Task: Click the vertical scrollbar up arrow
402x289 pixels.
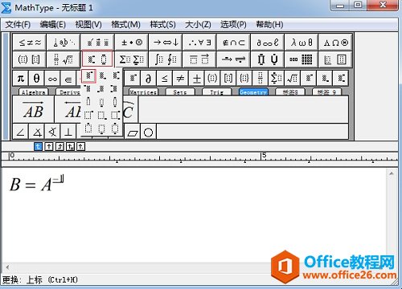Action: (392, 173)
